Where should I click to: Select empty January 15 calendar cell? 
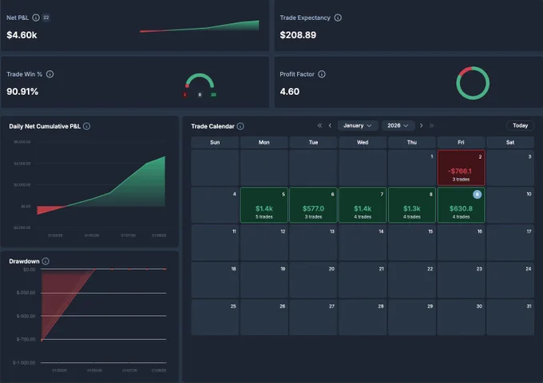[x=412, y=243]
